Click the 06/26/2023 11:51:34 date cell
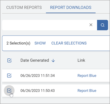 click(x=38, y=76)
